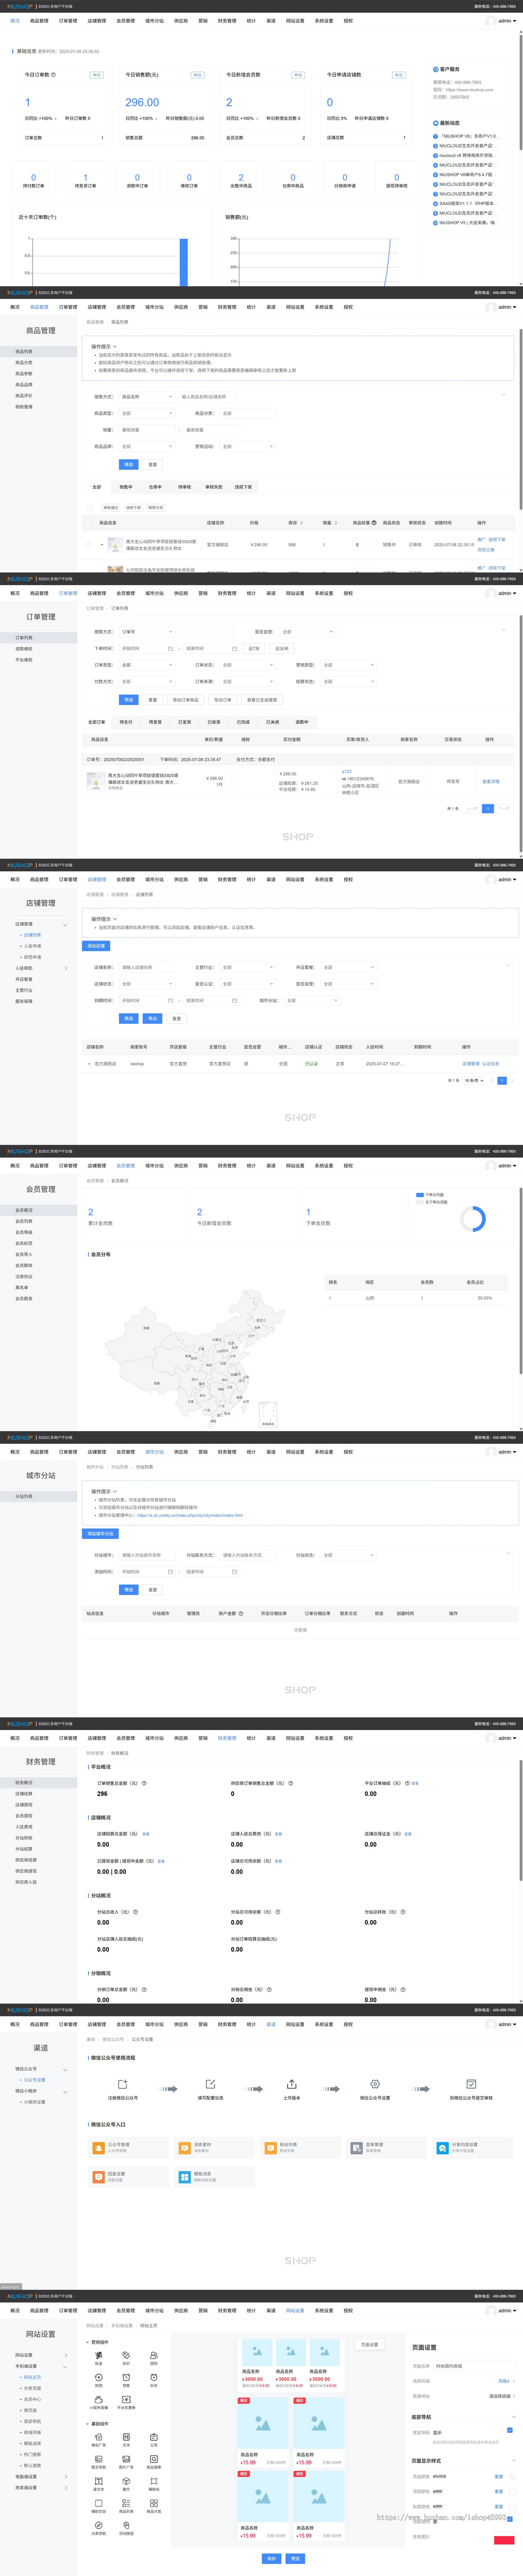Add the 富文本 component
This screenshot has height=2576, width=523.
coord(99,2484)
